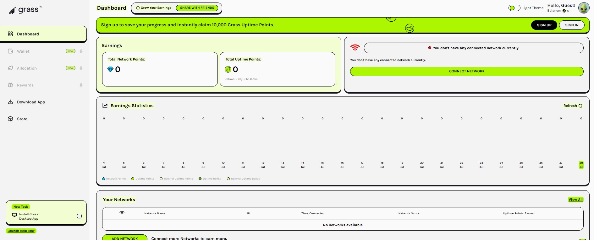Click the Download App arrow icon

pos(10,102)
